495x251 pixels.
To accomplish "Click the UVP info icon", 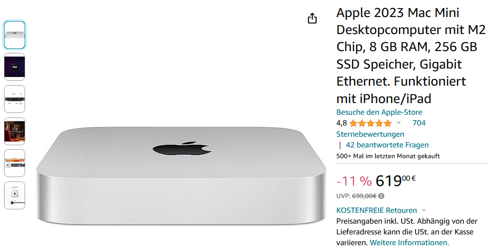I will [381, 196].
